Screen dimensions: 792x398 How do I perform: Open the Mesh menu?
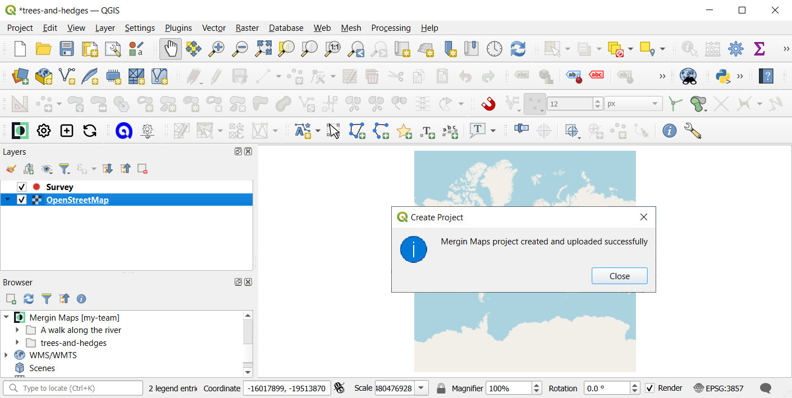tap(351, 28)
